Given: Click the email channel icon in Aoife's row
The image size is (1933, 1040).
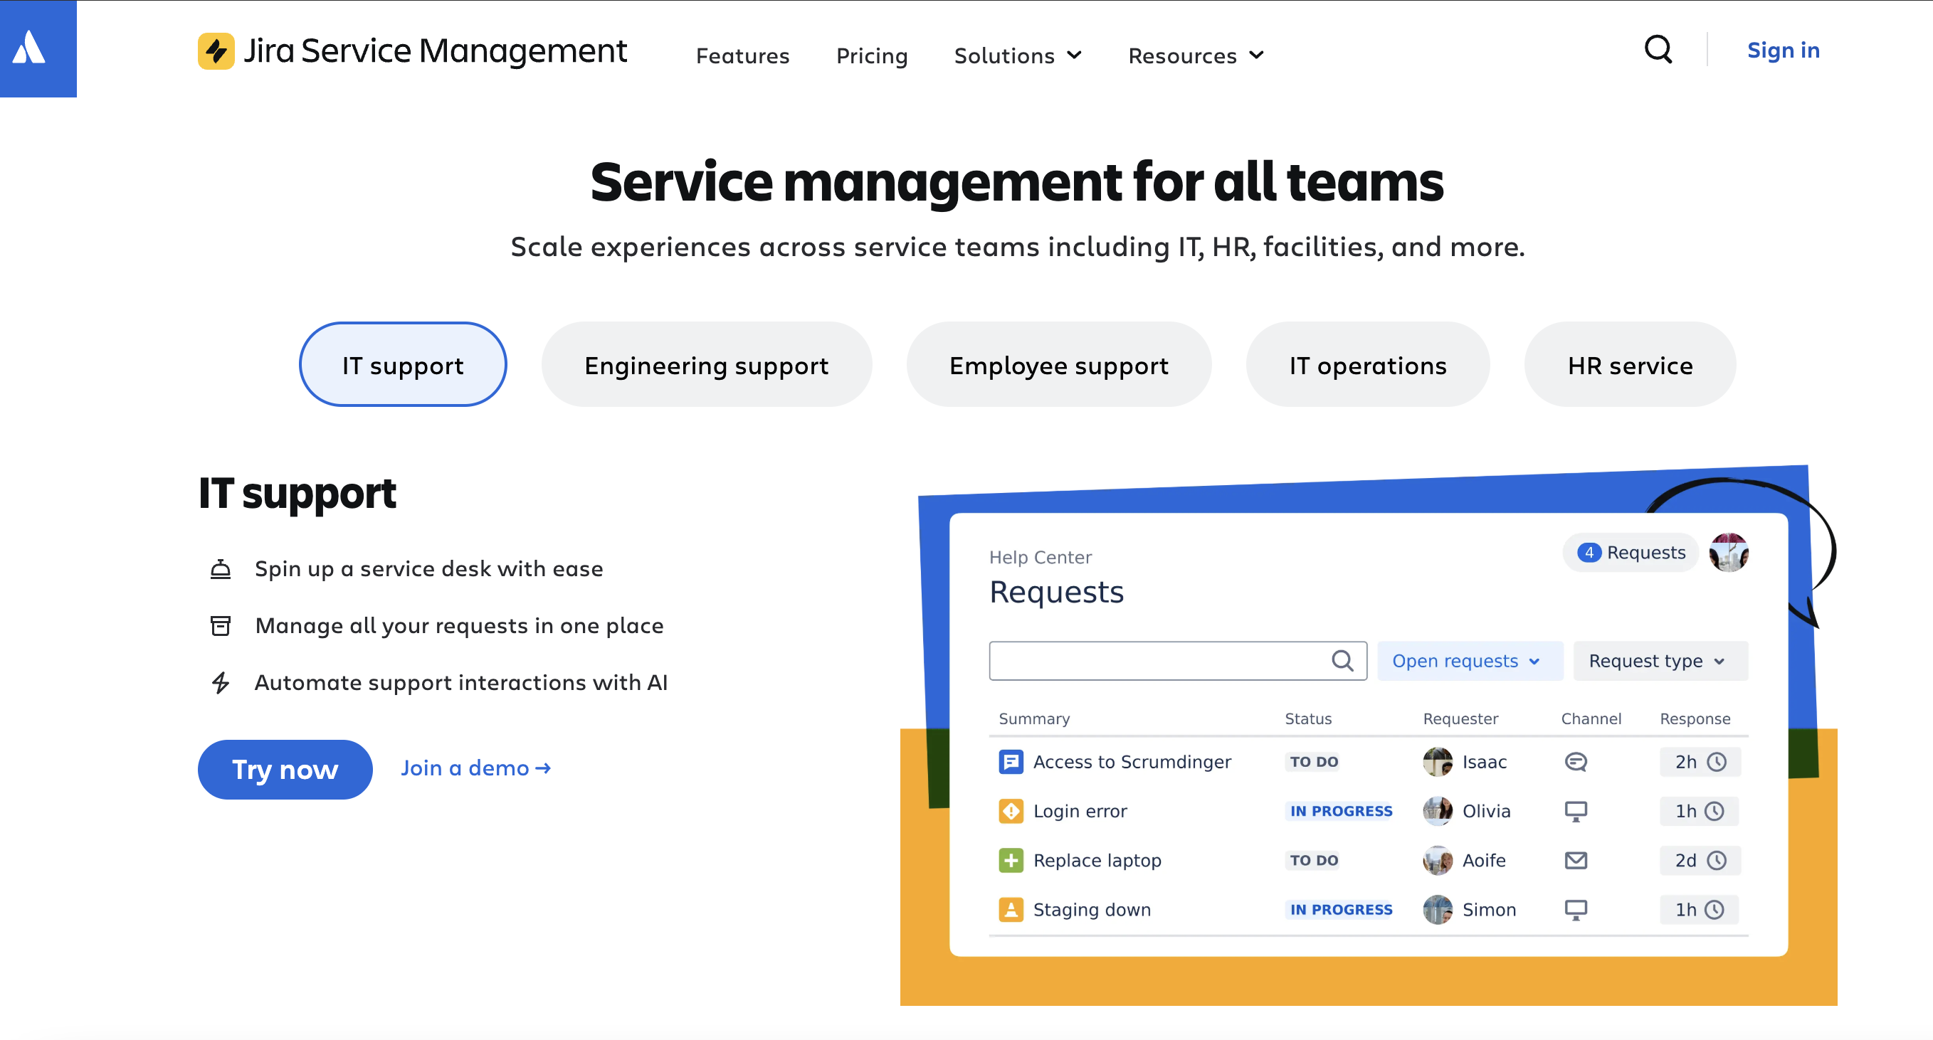Looking at the screenshot, I should coord(1576,861).
